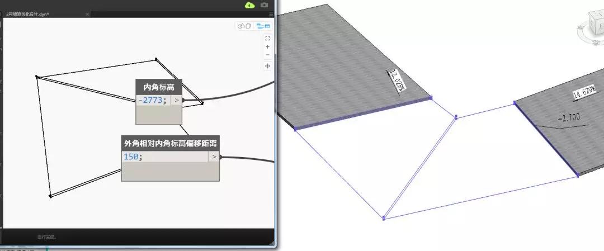604x251 pixels.
Task: Open the tab list menu icon
Action: point(271,14)
